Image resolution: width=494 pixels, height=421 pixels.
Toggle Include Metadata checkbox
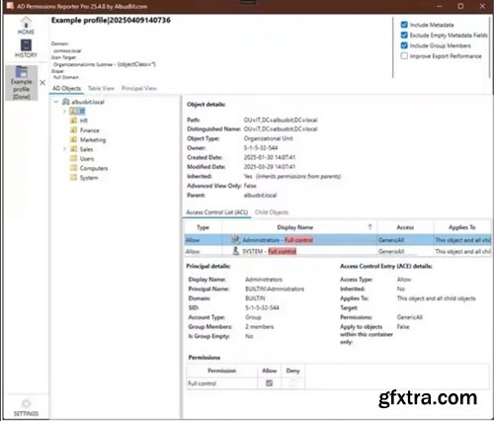pos(404,25)
